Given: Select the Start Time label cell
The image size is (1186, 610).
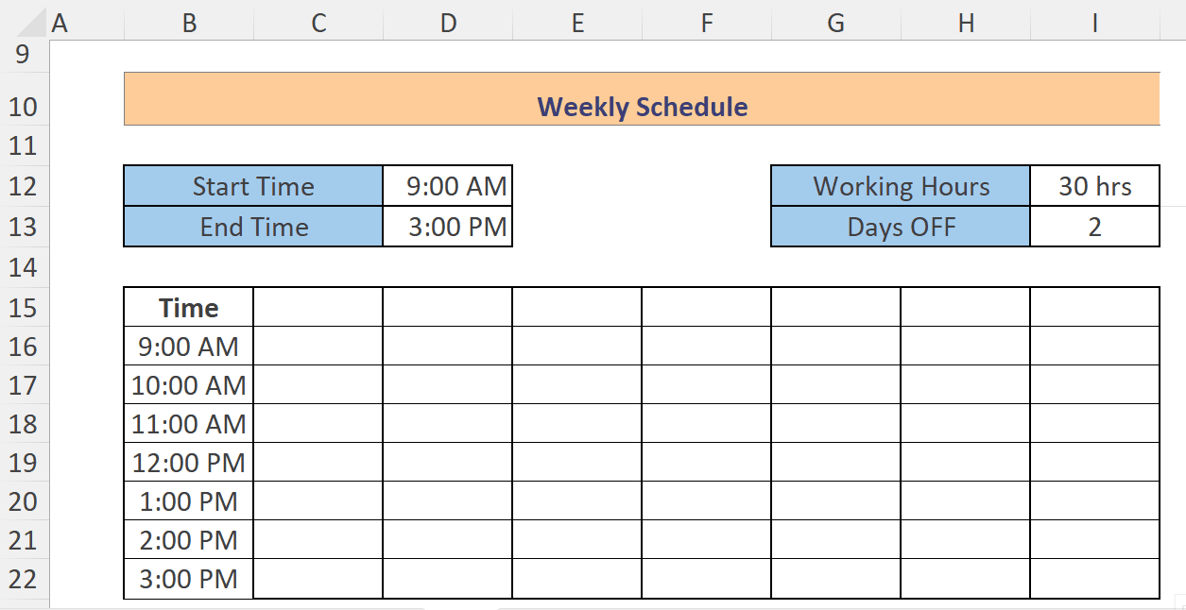Looking at the screenshot, I should (252, 186).
